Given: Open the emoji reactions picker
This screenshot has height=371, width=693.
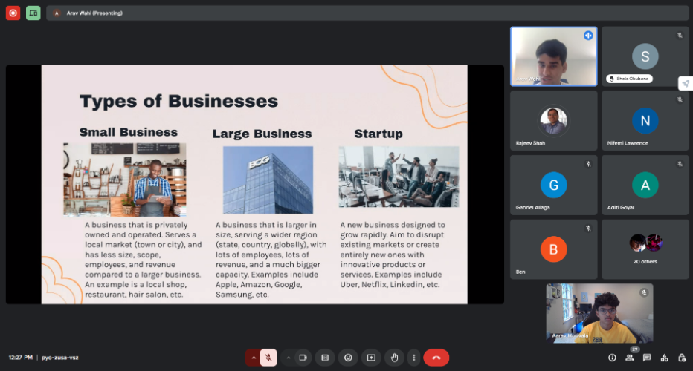Looking at the screenshot, I should [347, 358].
